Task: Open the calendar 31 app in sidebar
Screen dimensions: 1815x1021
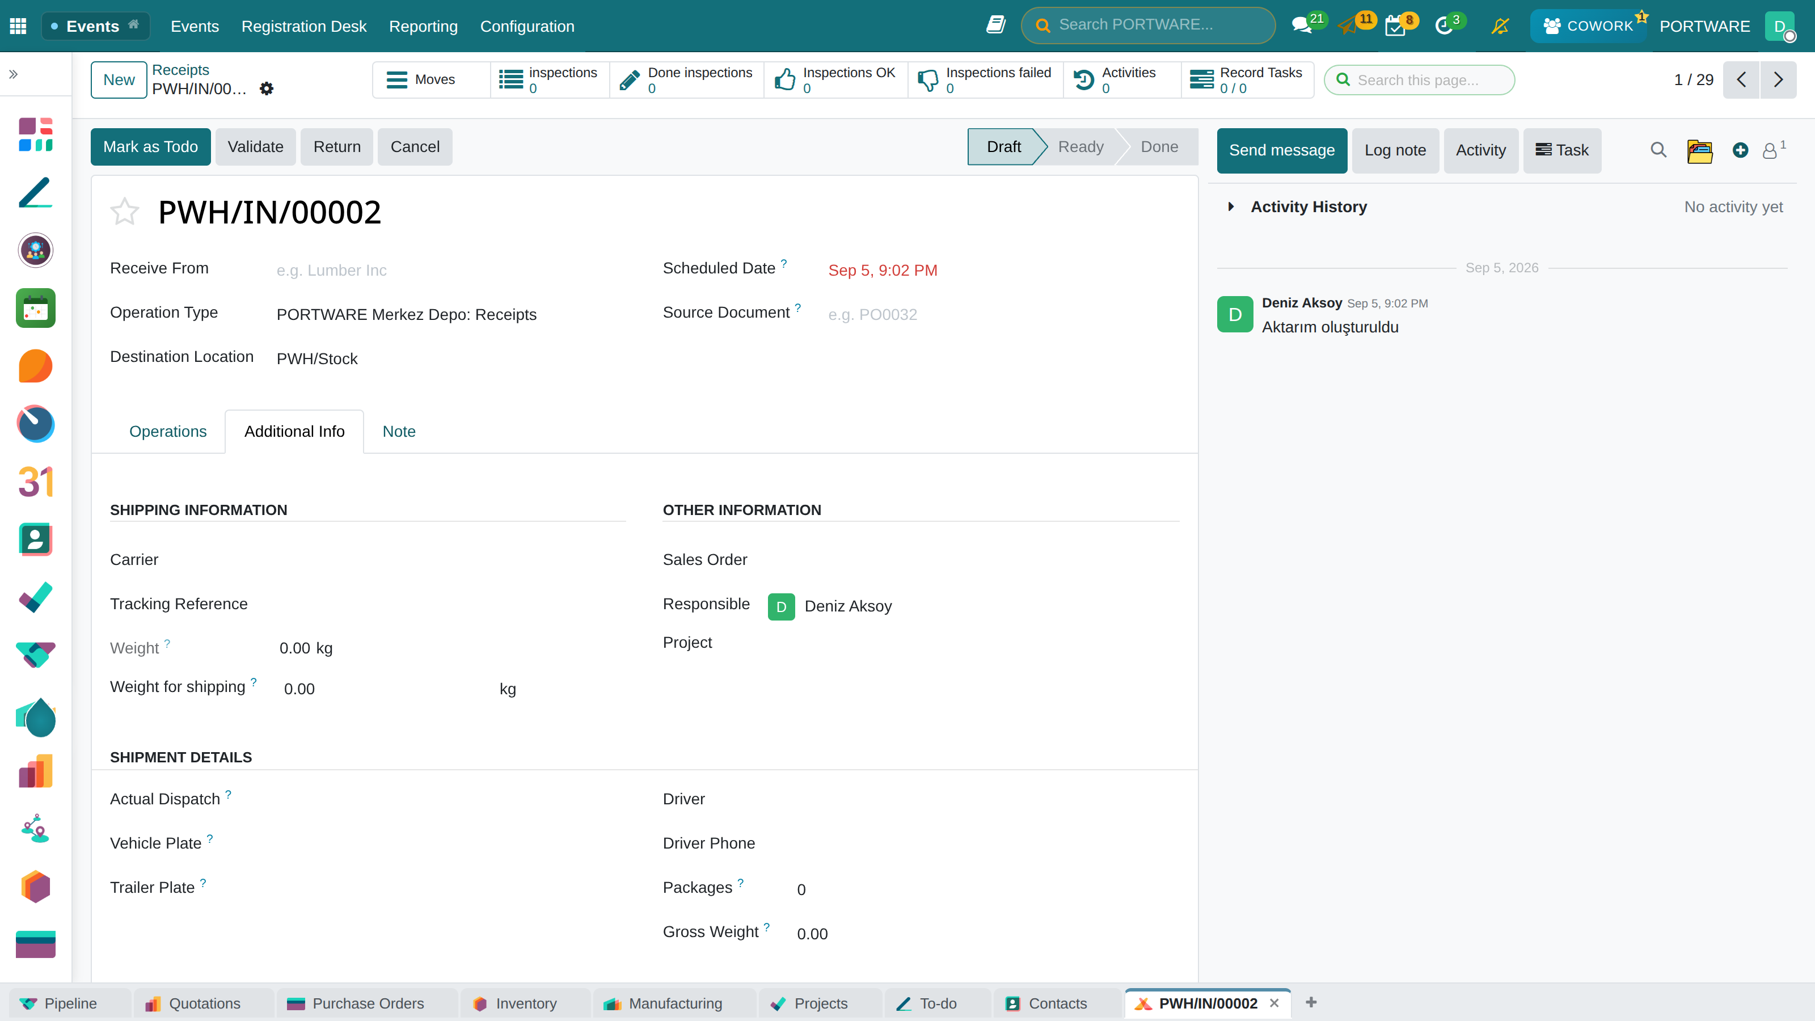Action: tap(35, 482)
